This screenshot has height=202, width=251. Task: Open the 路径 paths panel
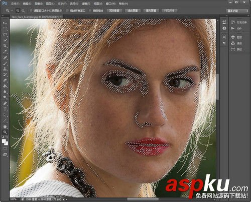pos(236,49)
